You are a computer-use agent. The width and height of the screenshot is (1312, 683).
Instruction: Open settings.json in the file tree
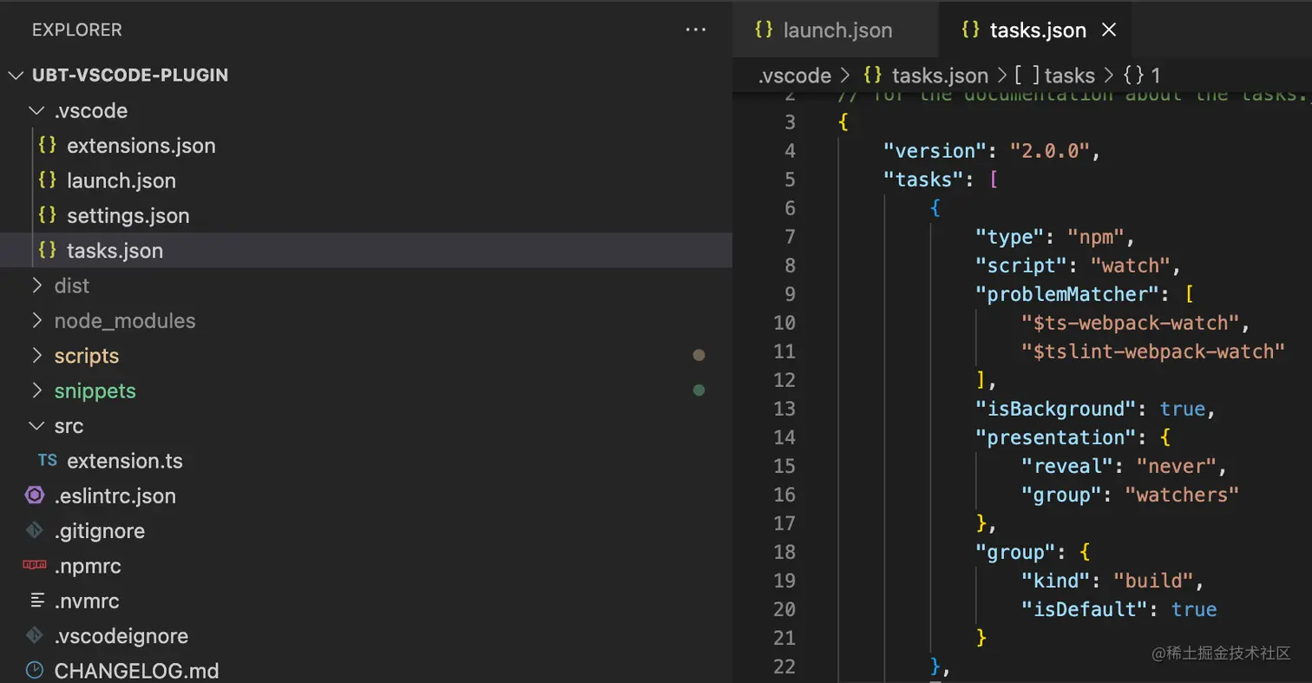click(128, 215)
